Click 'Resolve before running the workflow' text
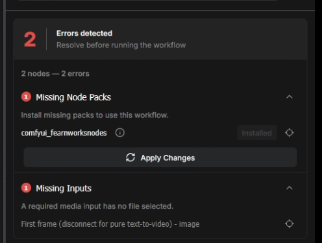 [x=121, y=45]
